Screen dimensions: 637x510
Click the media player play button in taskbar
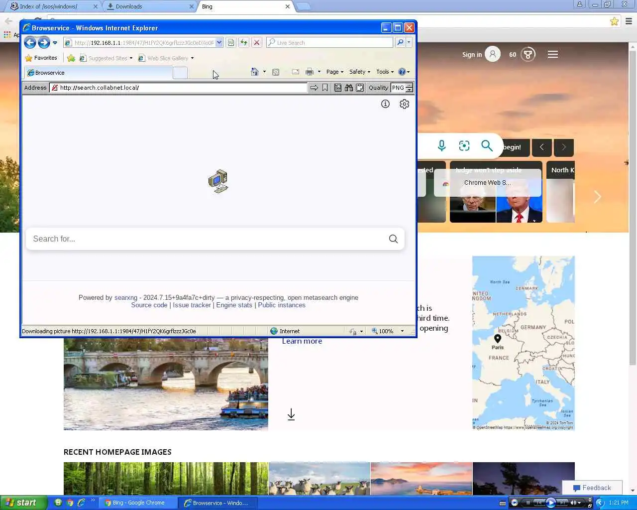pyautogui.click(x=550, y=503)
